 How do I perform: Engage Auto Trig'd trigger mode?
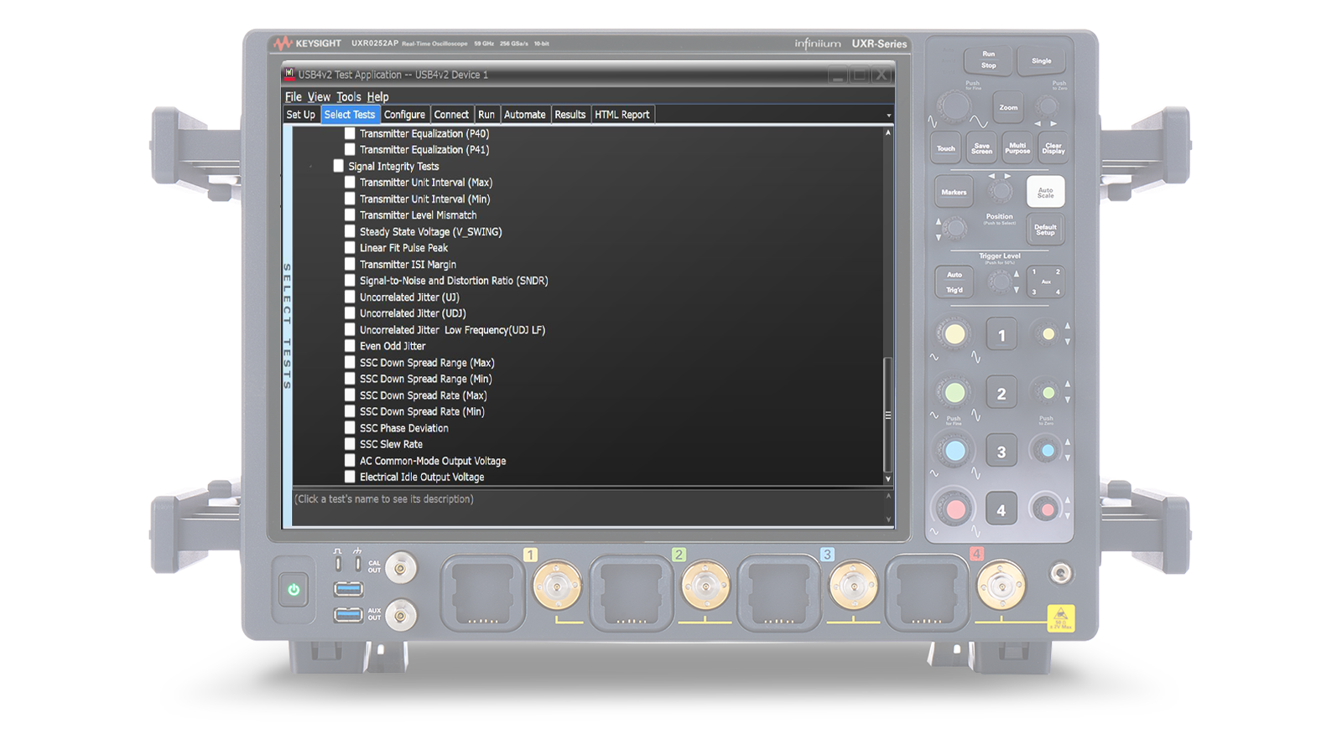(954, 281)
